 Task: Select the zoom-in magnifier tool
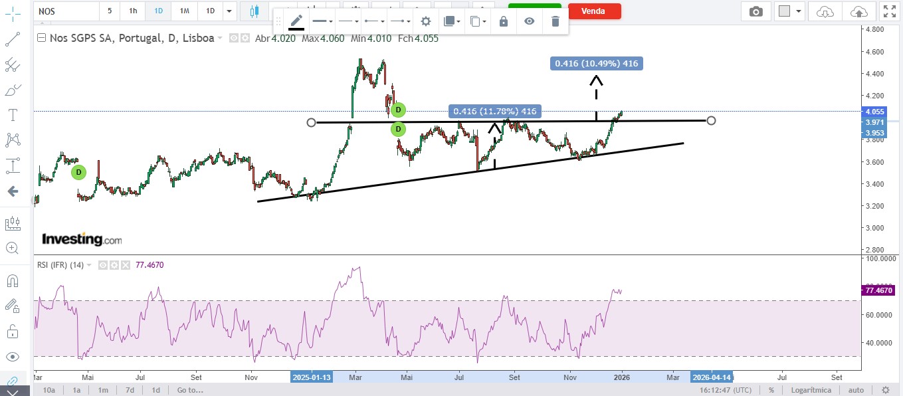click(12, 248)
